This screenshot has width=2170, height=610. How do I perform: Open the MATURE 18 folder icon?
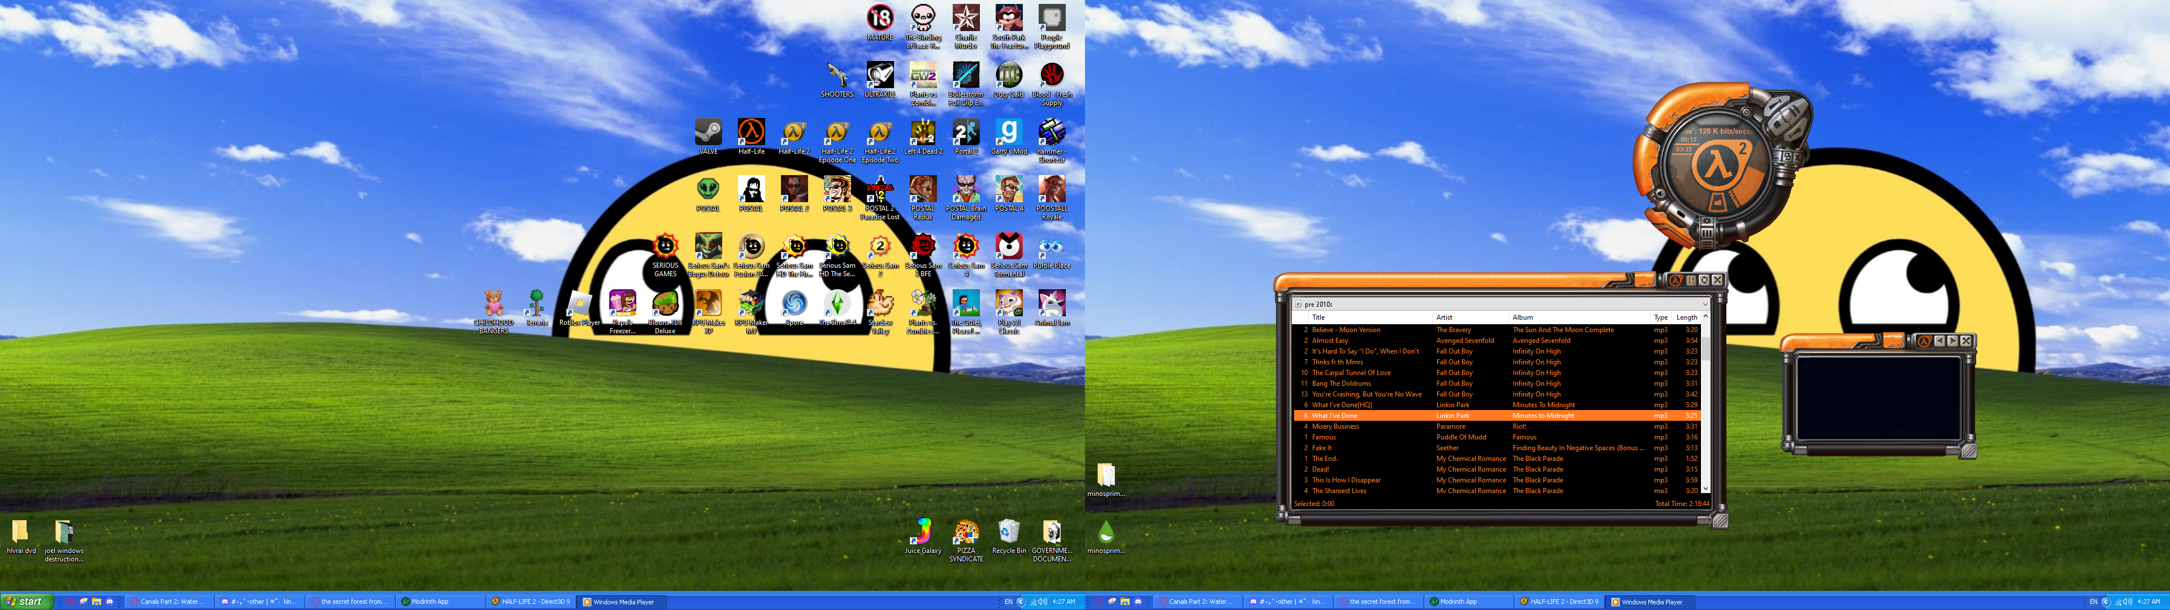click(879, 22)
